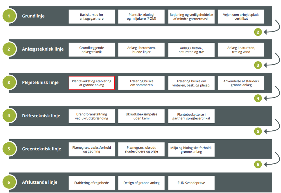Select Ukrudtsbekæmpelse uden kemi course
Image resolution: width=281 pixels, height=193 pixels.
coord(141,116)
